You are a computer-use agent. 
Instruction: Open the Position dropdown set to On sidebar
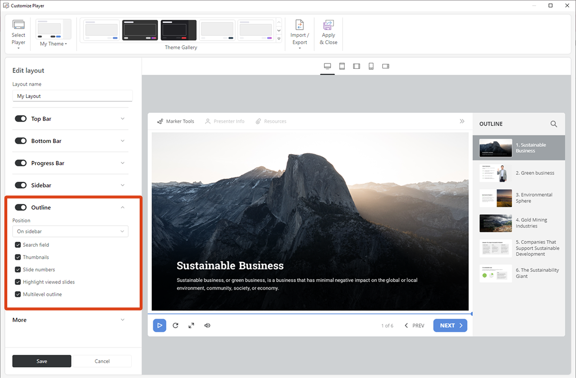(x=70, y=232)
